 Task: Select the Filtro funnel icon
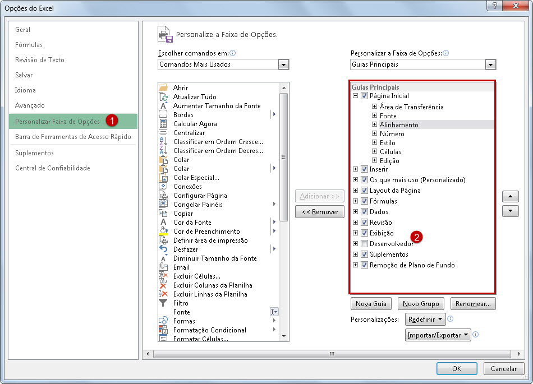pyautogui.click(x=163, y=303)
